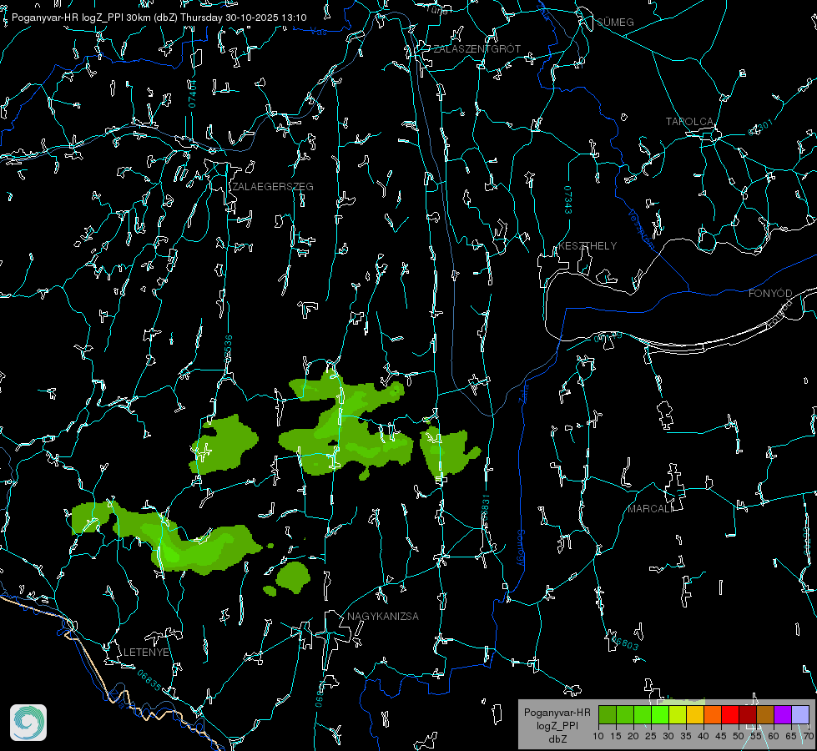Select the 50–55 dBZ dark red legend swatch
This screenshot has height=751, width=817.
[x=747, y=714]
